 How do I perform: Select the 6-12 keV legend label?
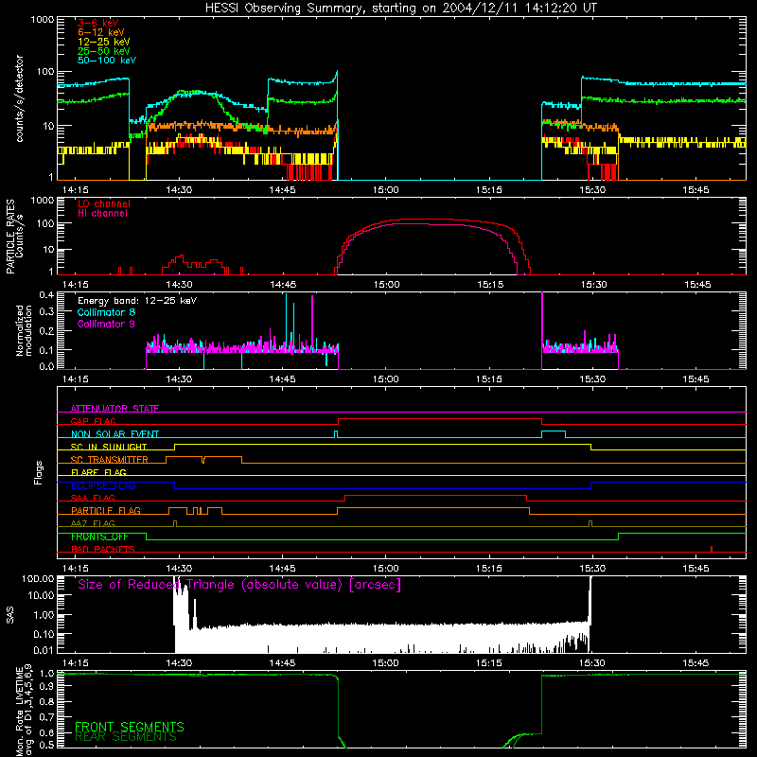101,32
